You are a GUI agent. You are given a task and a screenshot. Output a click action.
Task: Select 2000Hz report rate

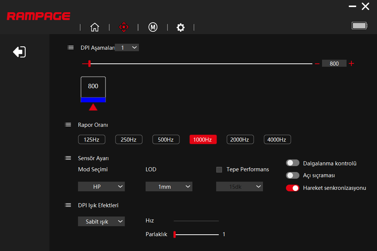[240, 139]
